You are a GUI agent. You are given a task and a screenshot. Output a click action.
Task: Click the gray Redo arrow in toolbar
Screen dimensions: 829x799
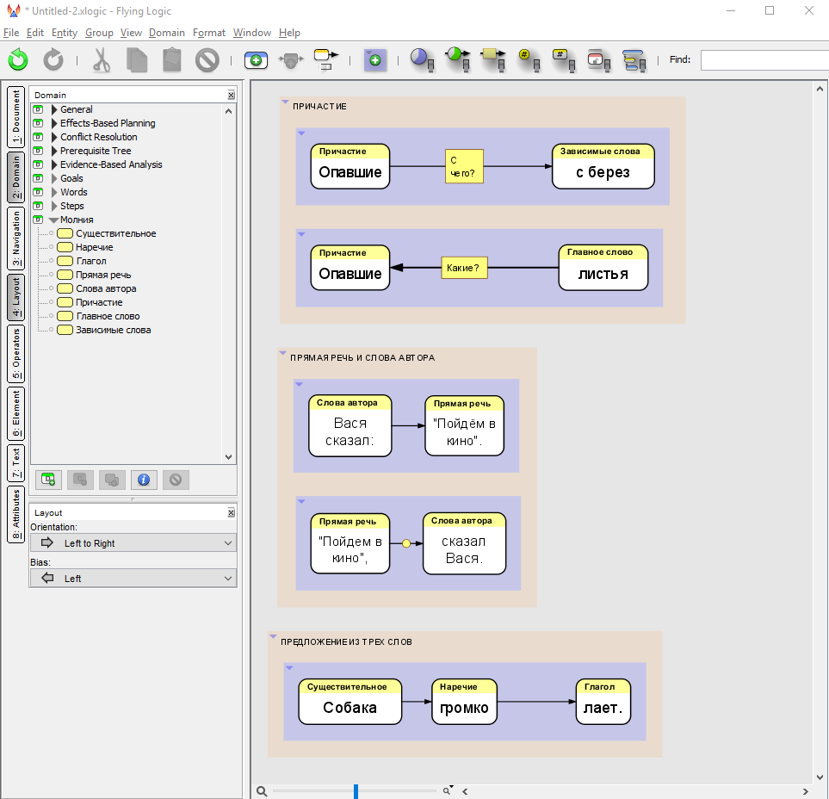tap(53, 59)
